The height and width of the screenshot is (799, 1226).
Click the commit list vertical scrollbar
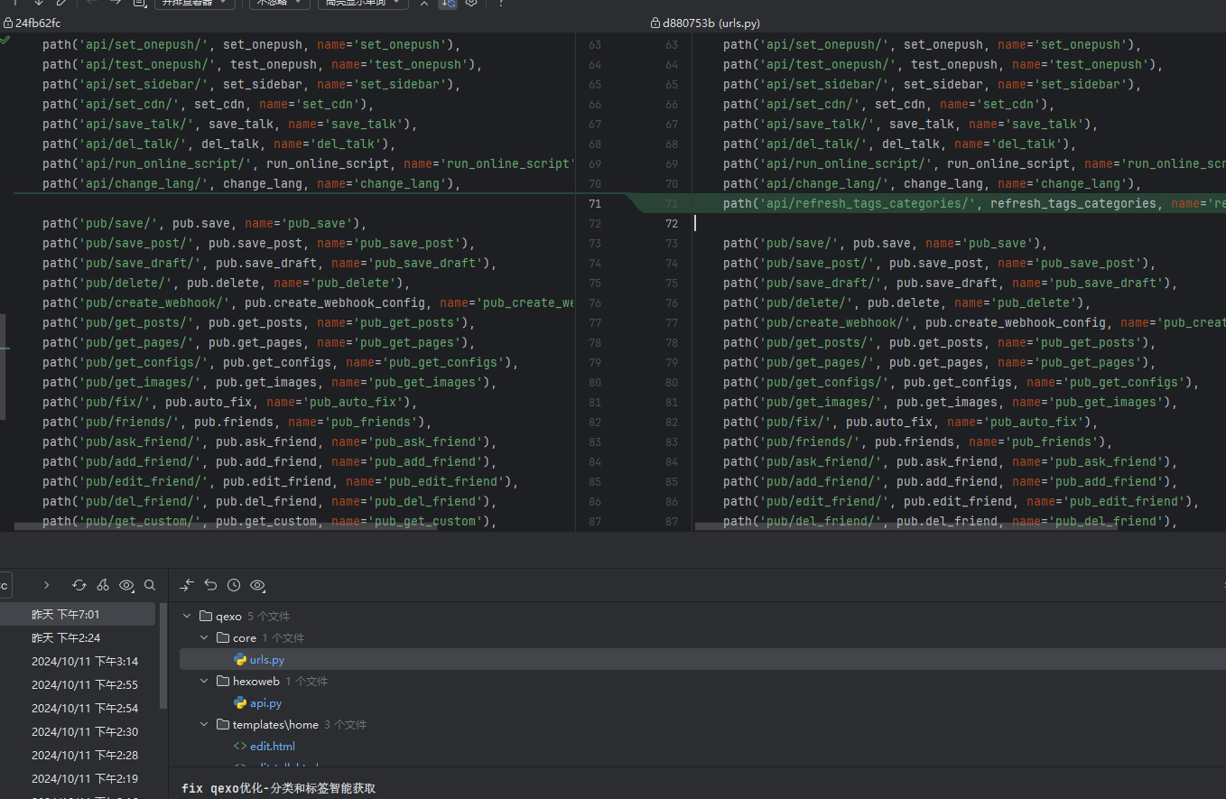(x=163, y=655)
